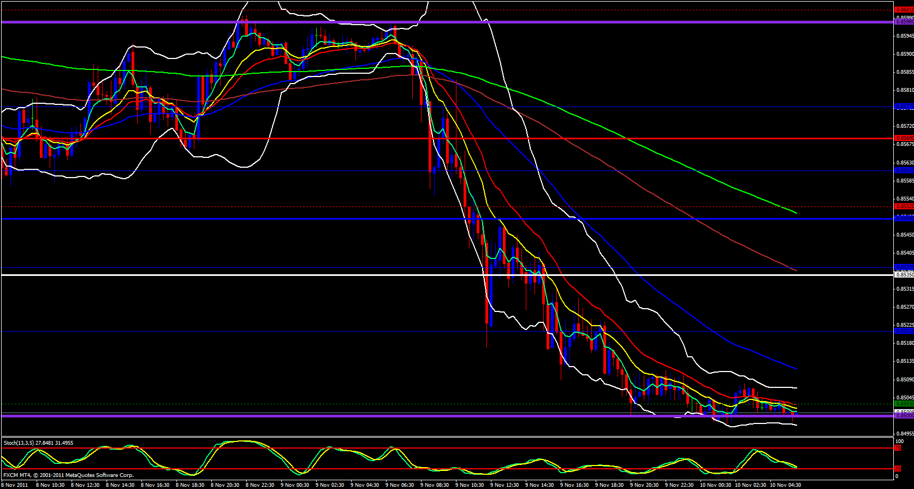Select the red 0.85520 dashed-line price tag

tap(903, 207)
